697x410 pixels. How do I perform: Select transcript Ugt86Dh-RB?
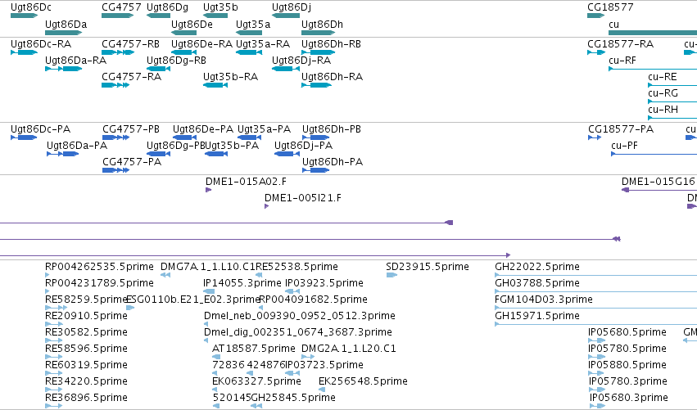click(x=319, y=52)
